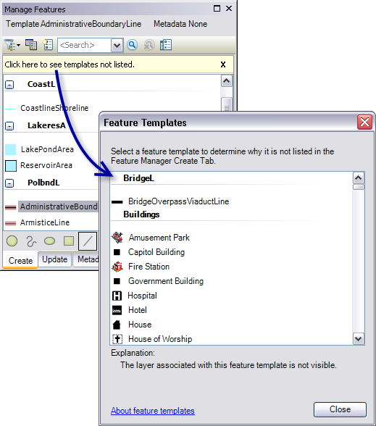Switch to the Metadata tab
376x426 pixels.
click(86, 259)
